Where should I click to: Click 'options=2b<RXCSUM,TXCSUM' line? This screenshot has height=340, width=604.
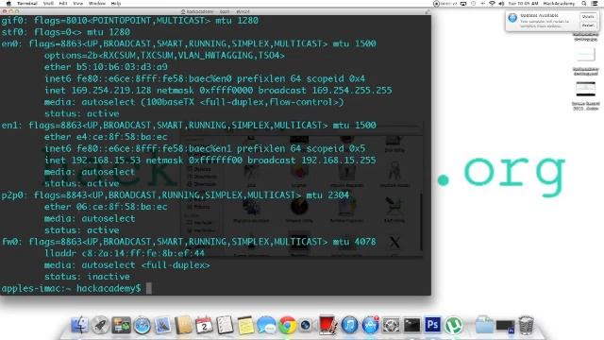point(164,56)
